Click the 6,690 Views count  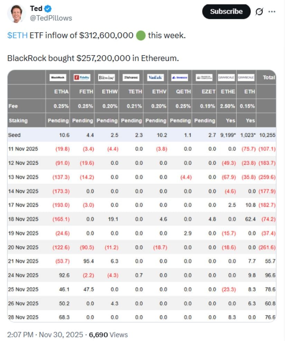tap(108, 334)
